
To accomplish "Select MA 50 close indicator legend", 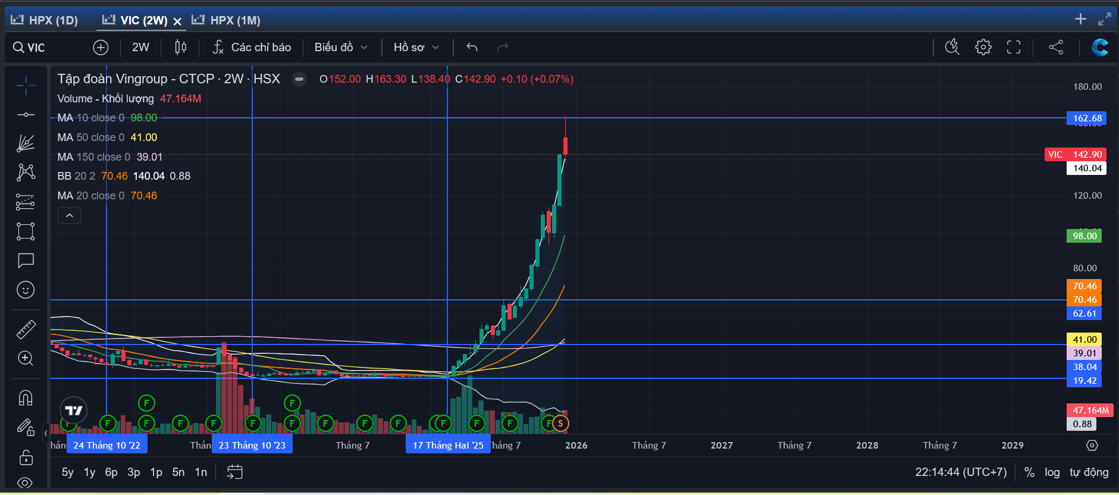I will click(107, 137).
